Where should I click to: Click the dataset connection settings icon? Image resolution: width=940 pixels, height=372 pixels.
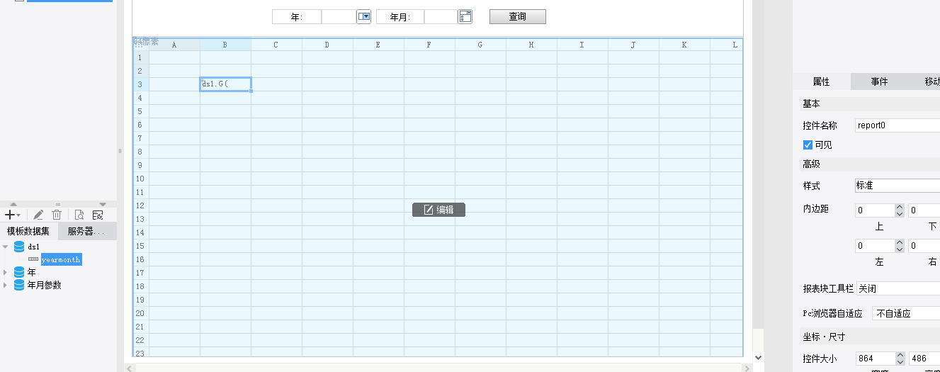point(98,215)
